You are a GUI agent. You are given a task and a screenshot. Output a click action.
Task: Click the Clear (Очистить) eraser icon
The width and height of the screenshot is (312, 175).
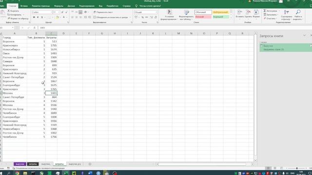pyautogui.click(x=265, y=18)
